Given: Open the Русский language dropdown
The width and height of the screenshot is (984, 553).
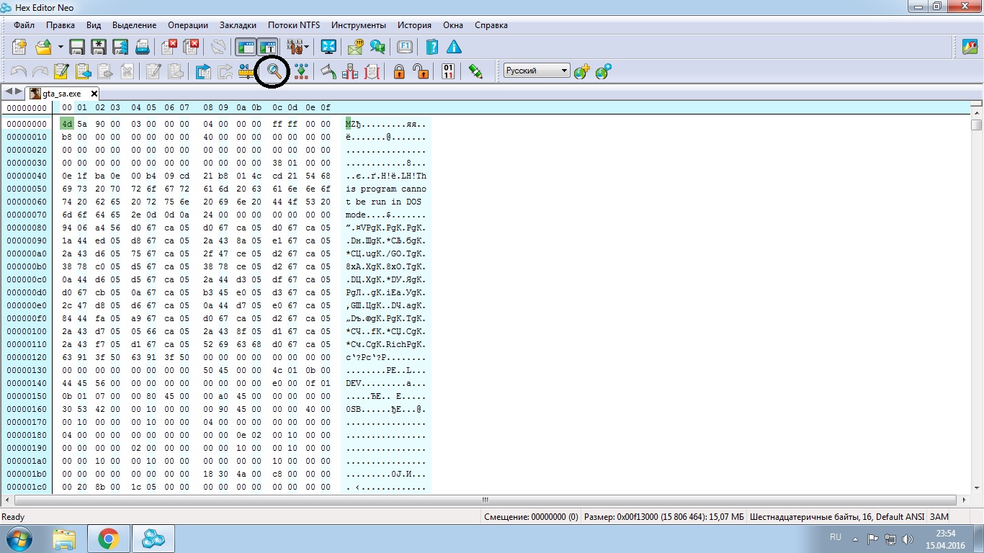Looking at the screenshot, I should (x=537, y=71).
